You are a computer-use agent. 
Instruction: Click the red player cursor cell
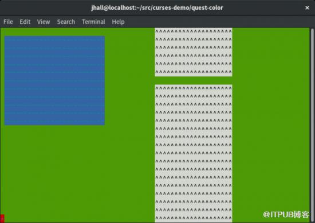click(x=2, y=218)
